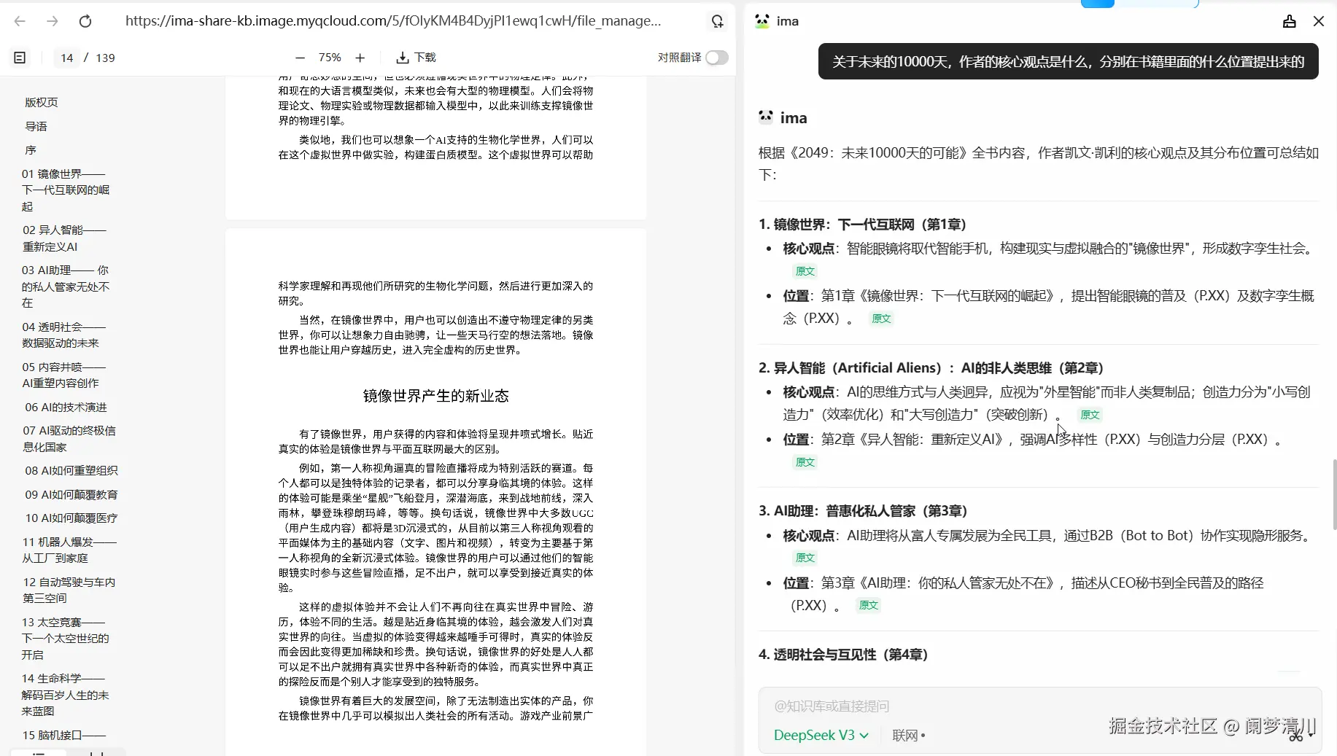
Task: Open the share icon in ima header
Action: [x=1290, y=21]
